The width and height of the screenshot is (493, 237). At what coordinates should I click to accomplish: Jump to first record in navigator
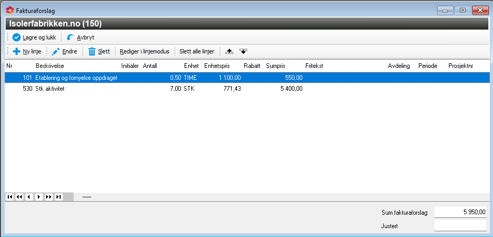tap(10, 197)
